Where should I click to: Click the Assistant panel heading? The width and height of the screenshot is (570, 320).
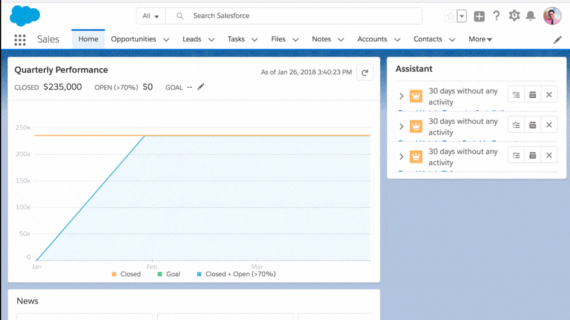(414, 69)
